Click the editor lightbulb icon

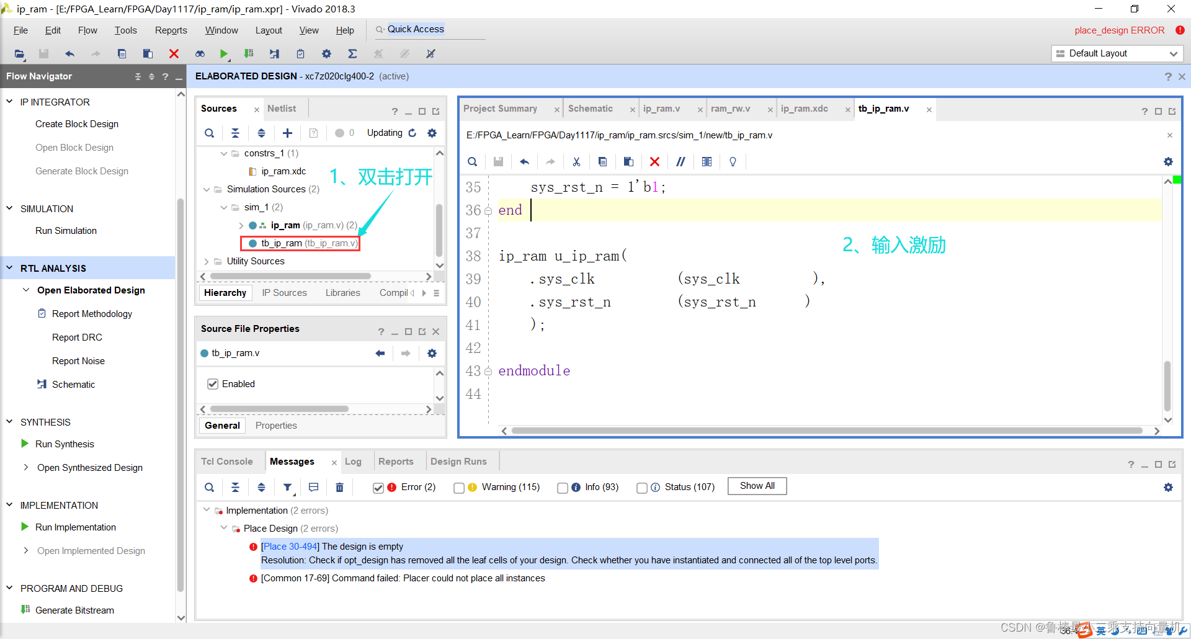point(733,161)
